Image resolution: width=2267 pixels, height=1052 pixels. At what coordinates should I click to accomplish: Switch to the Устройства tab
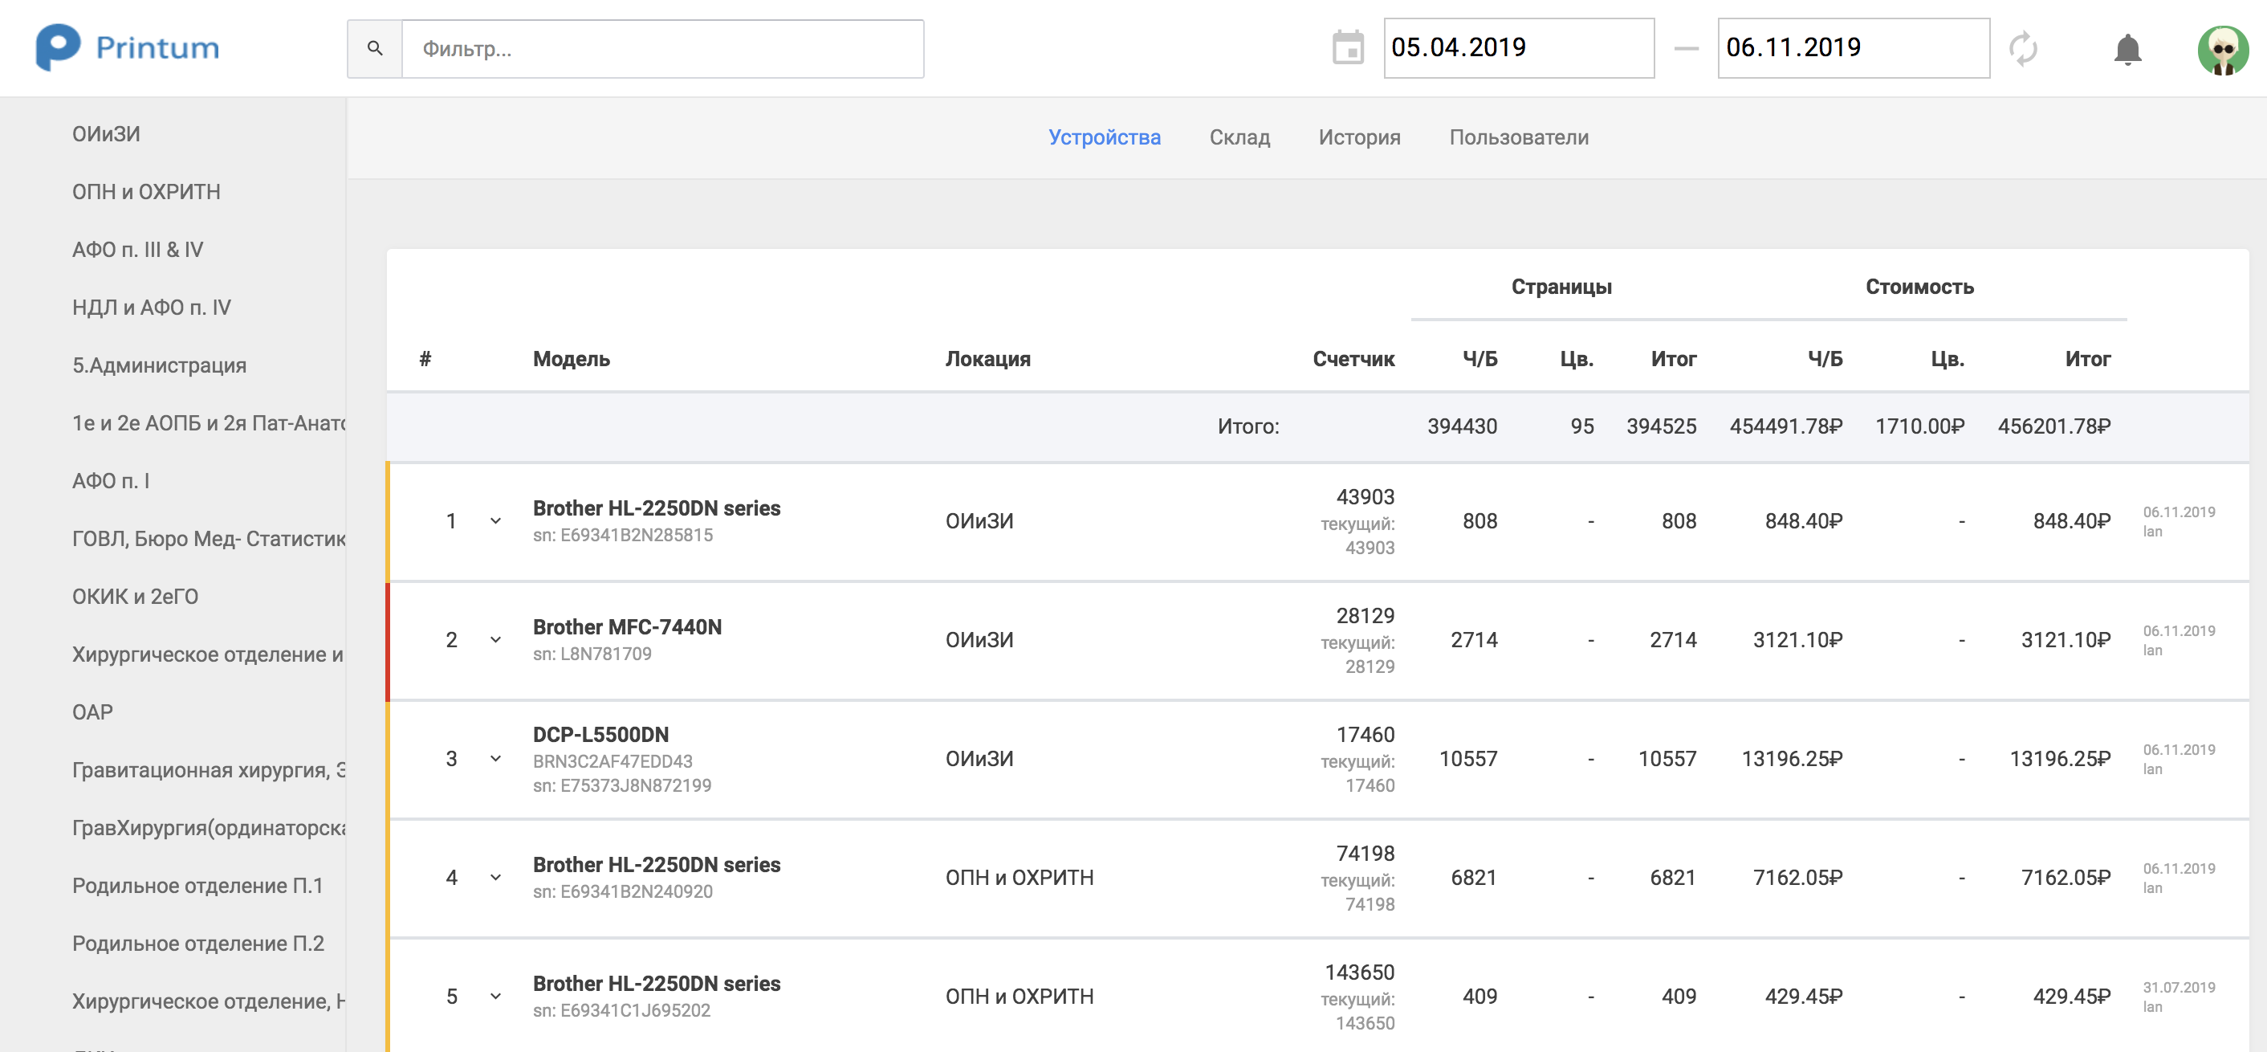(1104, 137)
